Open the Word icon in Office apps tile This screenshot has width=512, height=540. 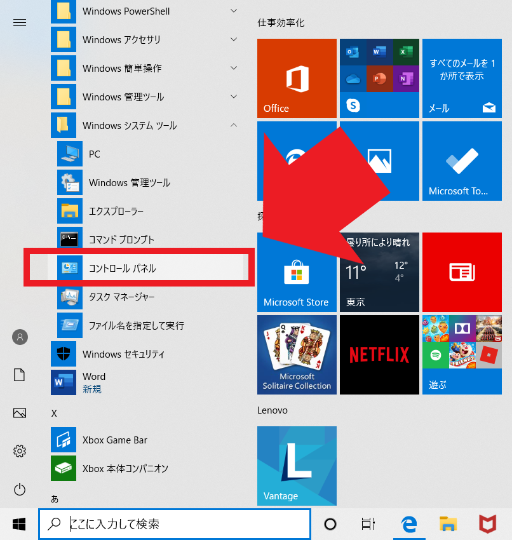coord(379,52)
